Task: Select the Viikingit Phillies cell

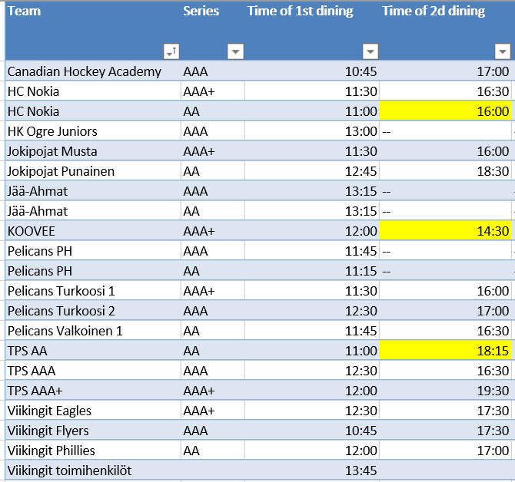Action: (92, 451)
